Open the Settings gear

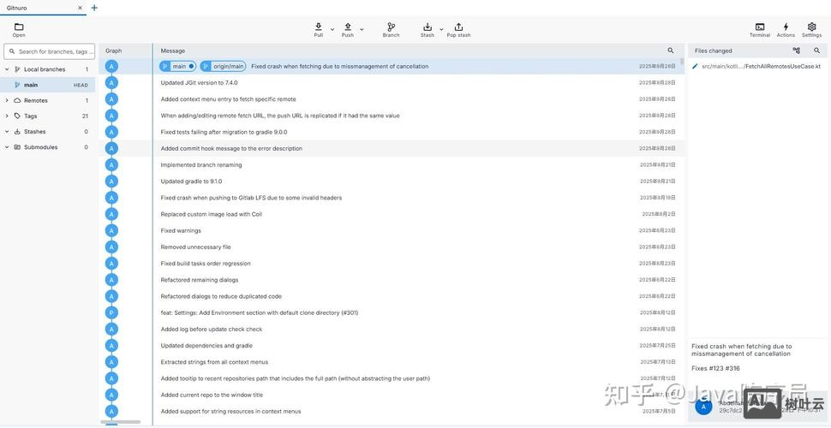pyautogui.click(x=811, y=27)
